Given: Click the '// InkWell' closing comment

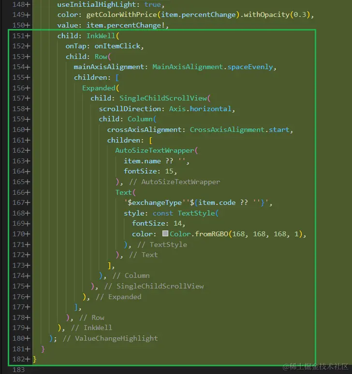Looking at the screenshot, I should click(x=92, y=328).
